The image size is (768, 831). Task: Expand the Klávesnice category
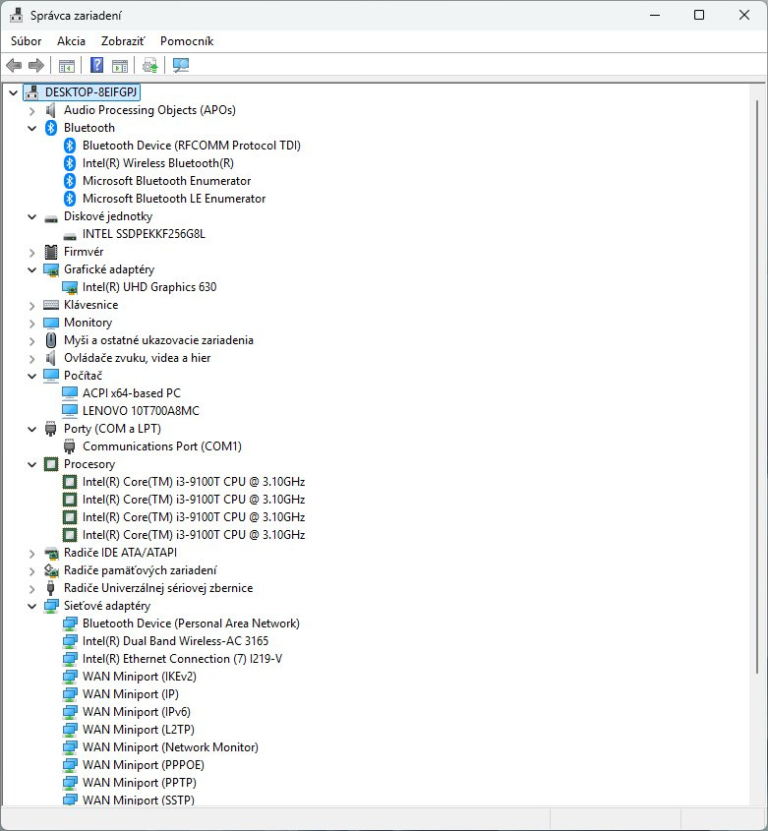click(x=32, y=305)
